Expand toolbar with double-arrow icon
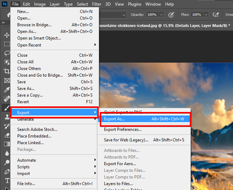 (x=3, y=22)
